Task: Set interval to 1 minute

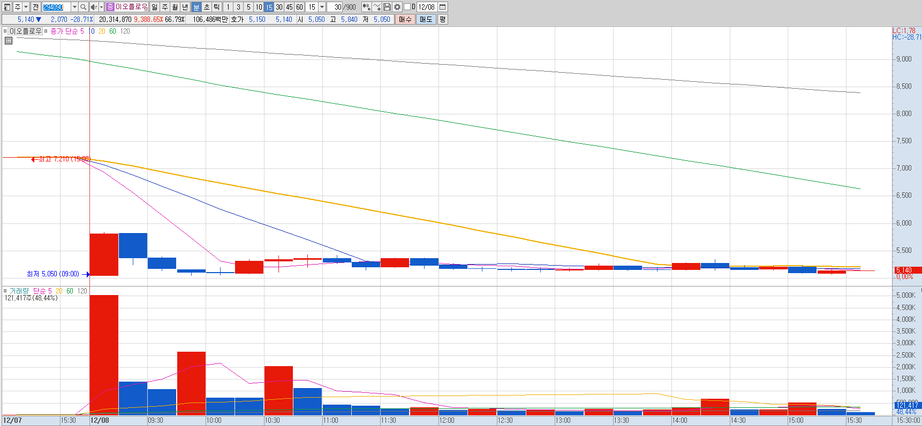Action: pos(228,7)
